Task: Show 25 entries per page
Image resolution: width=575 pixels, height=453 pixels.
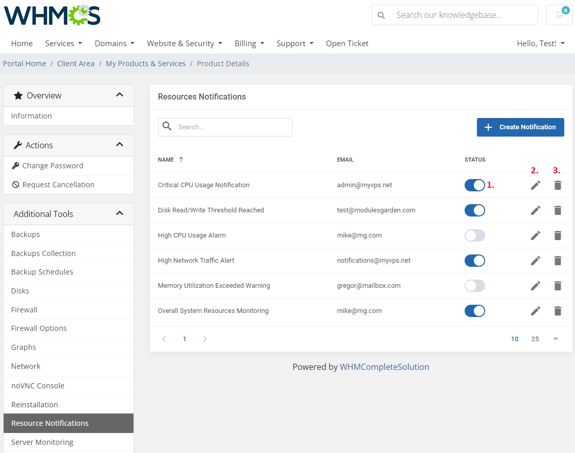Action: pos(535,339)
